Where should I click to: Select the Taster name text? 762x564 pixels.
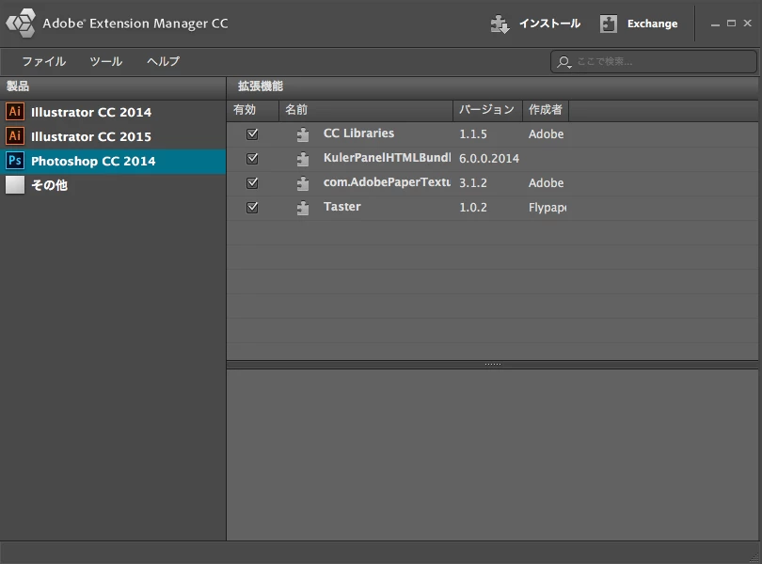point(342,207)
